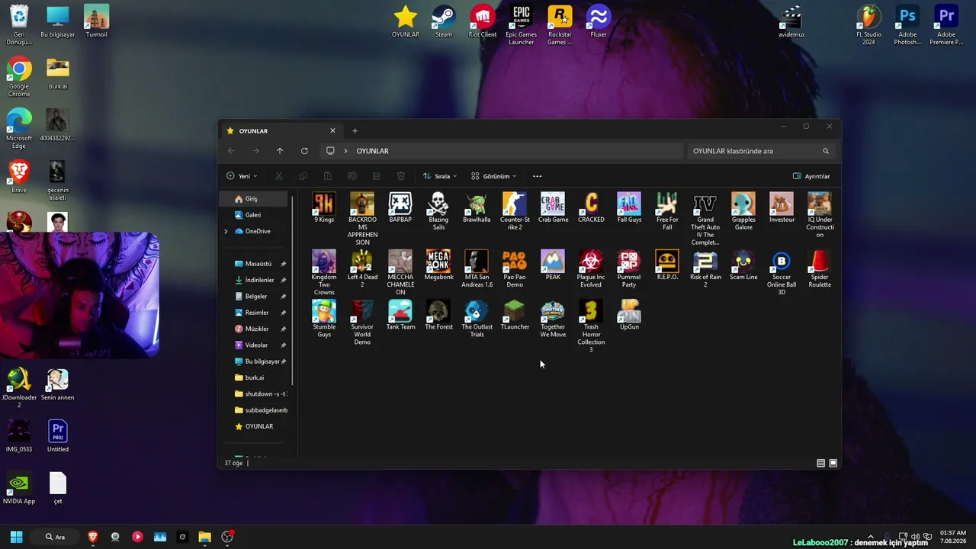Select the BAPBAP game icon
This screenshot has height=549, width=976.
click(400, 207)
